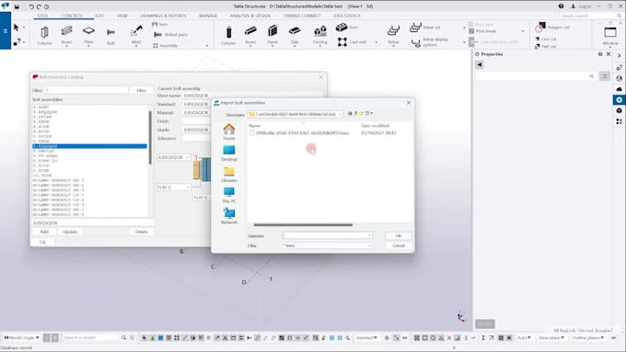Select the concrete Column tool
Image resolution: width=626 pixels, height=352 pixels.
pos(228,35)
